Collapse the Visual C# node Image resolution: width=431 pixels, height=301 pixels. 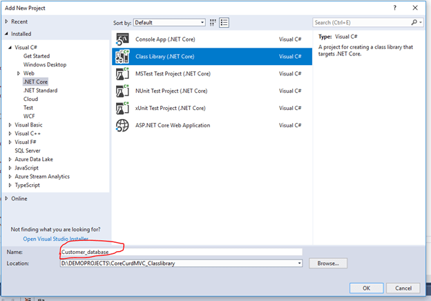pos(10,47)
